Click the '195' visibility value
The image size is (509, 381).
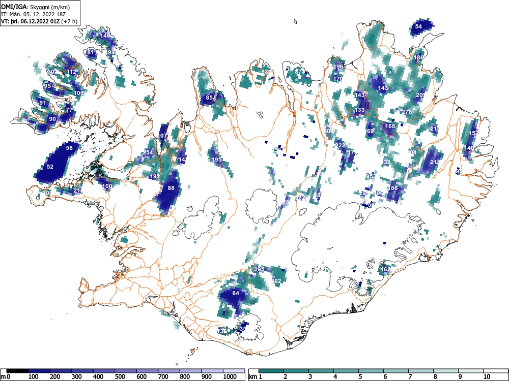216,160
